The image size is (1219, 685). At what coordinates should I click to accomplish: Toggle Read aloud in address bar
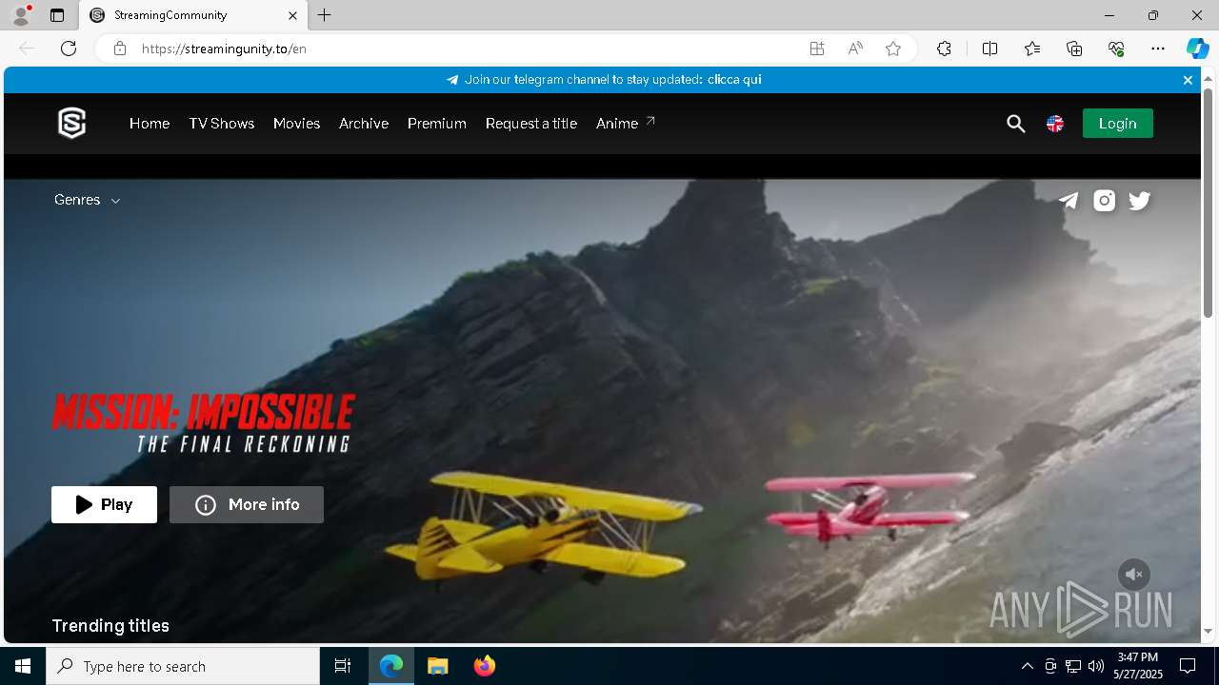855,49
